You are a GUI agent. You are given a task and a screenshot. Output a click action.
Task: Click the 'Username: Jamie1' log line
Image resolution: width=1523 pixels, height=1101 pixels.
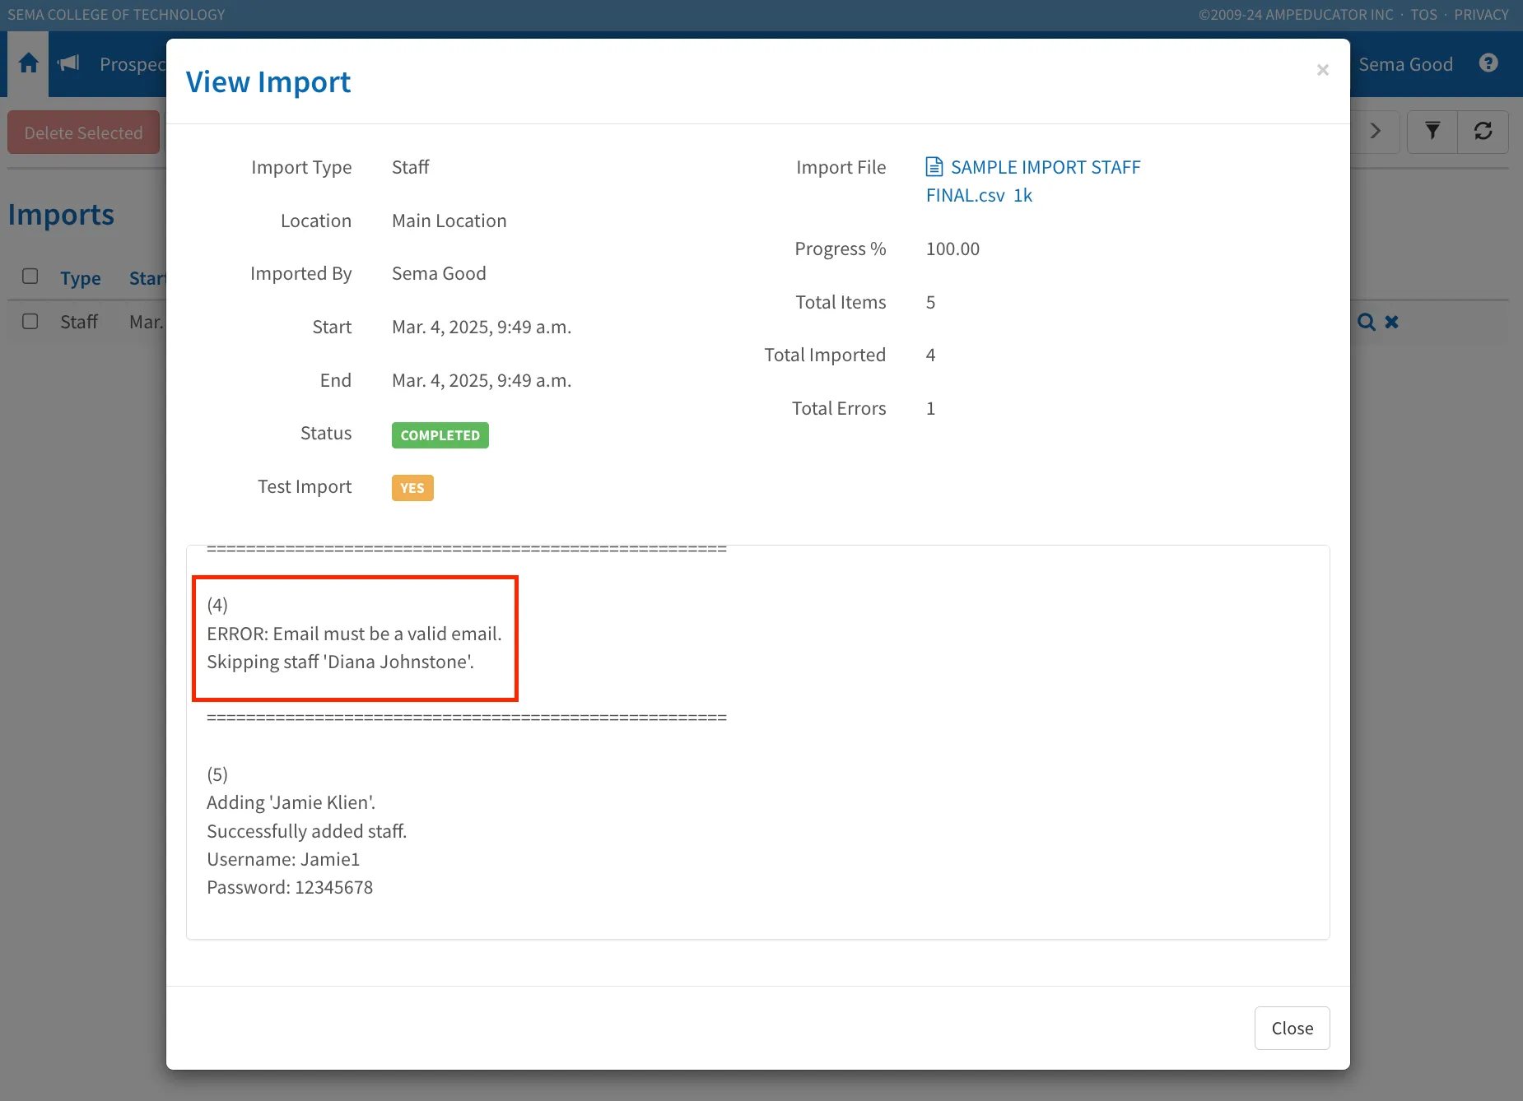point(283,859)
